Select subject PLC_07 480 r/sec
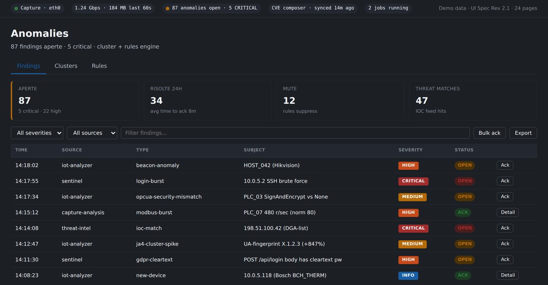548x285 pixels. coord(279,212)
